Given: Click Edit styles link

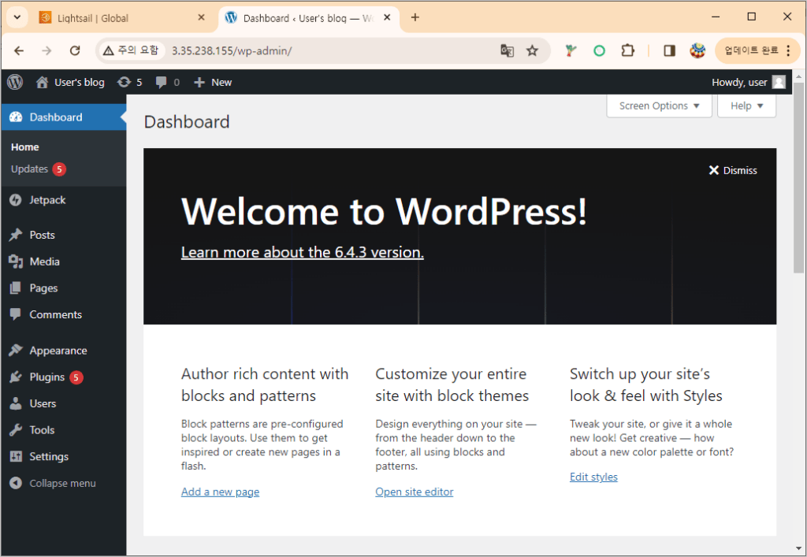Looking at the screenshot, I should 593,477.
